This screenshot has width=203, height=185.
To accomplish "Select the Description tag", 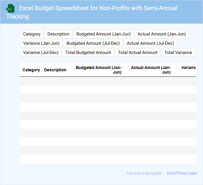I will tap(58, 34).
